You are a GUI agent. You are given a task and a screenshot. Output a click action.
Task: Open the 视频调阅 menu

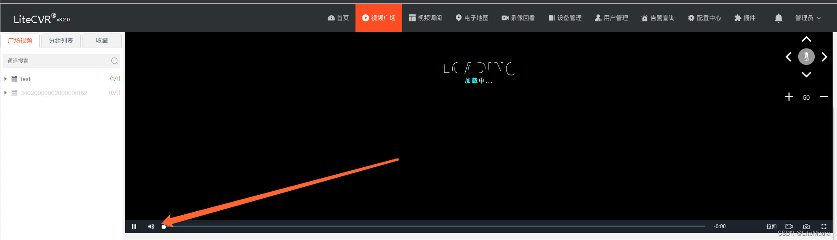pos(425,18)
